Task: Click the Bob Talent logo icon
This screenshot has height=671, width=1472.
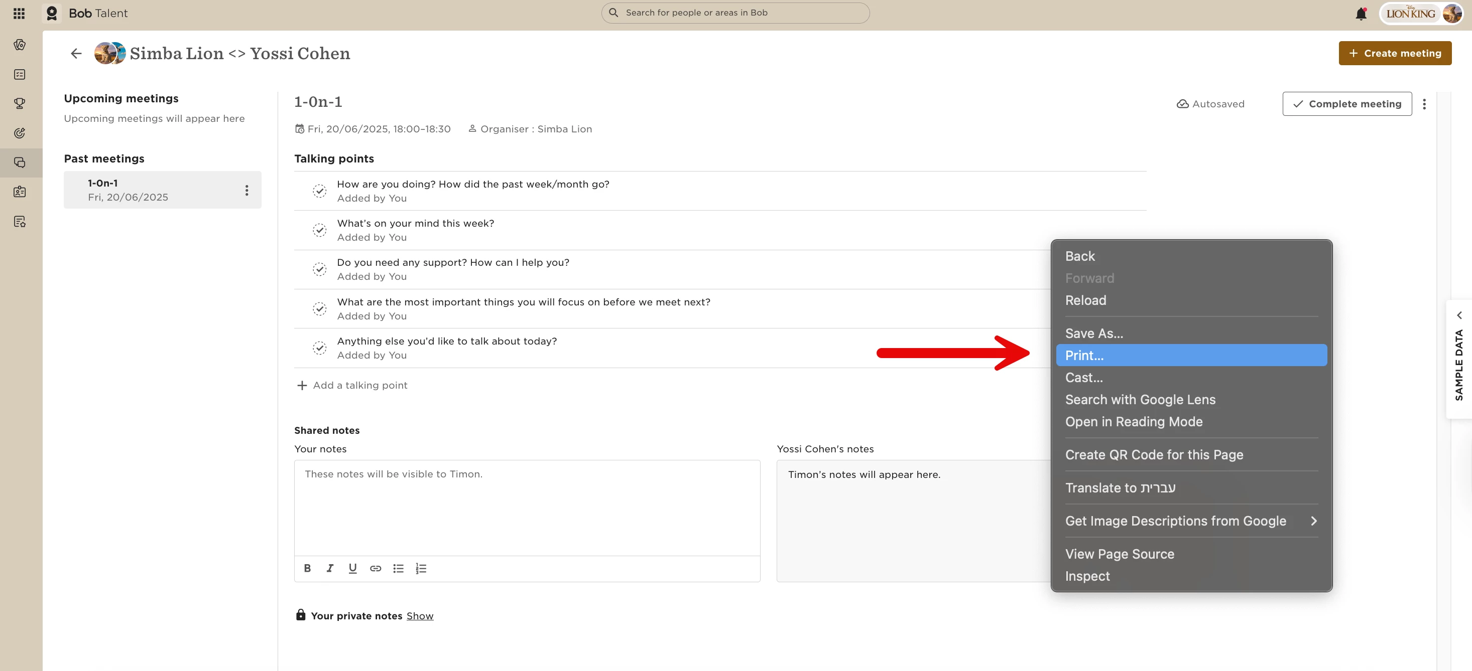Action: [x=52, y=13]
